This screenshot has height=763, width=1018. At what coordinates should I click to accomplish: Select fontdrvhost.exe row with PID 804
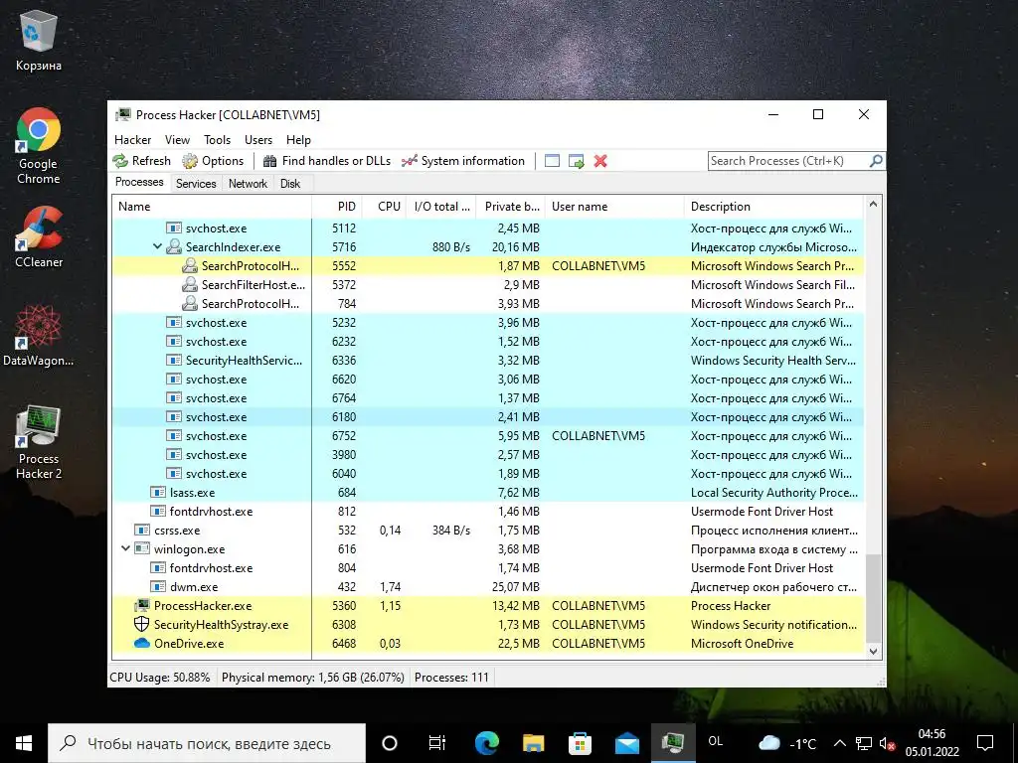[x=487, y=567]
